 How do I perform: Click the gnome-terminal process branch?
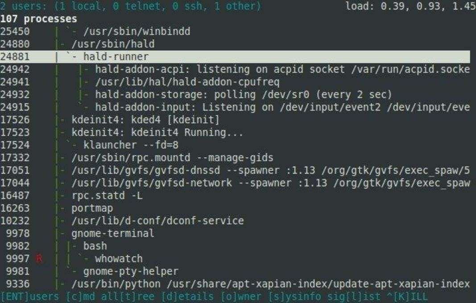click(112, 233)
